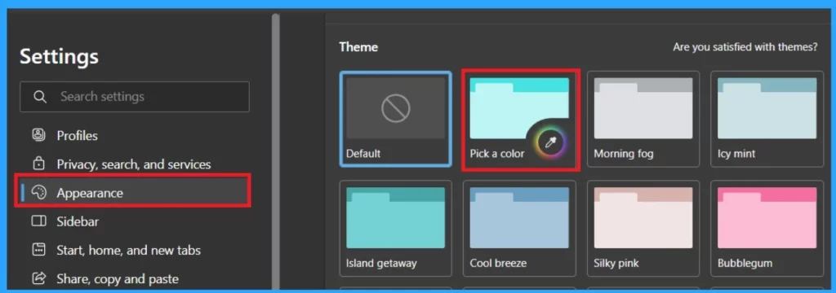Click into the Search settings field
The image size is (836, 293).
pyautogui.click(x=135, y=97)
